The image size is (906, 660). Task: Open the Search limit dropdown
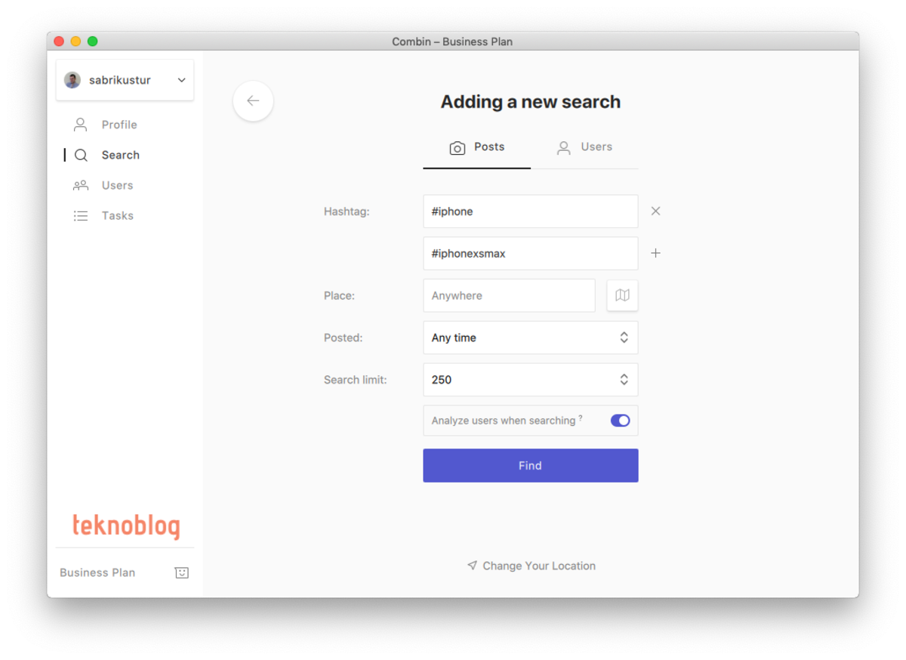530,380
